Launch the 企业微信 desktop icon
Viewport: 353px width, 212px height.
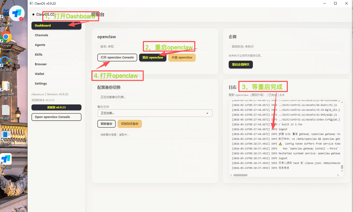coord(6,62)
